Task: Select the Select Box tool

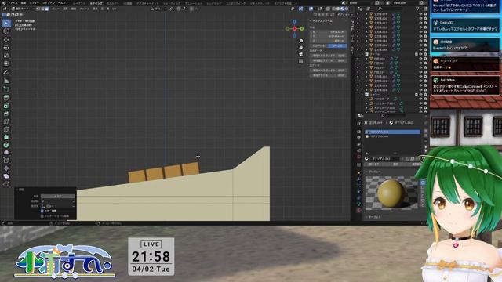Action: tap(6, 23)
